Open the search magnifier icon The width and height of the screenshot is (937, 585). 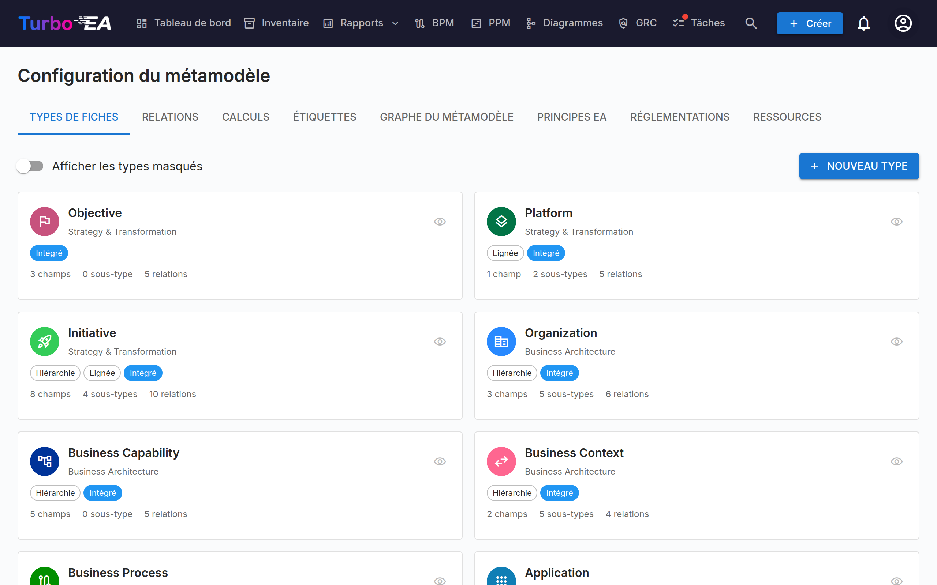click(751, 23)
